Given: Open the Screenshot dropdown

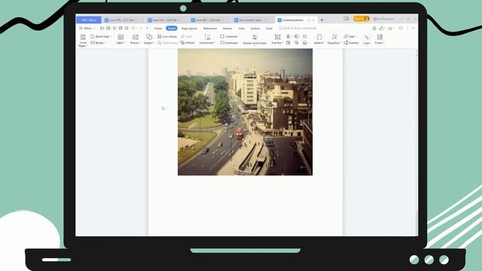Looking at the screenshot, I should coord(207,39).
